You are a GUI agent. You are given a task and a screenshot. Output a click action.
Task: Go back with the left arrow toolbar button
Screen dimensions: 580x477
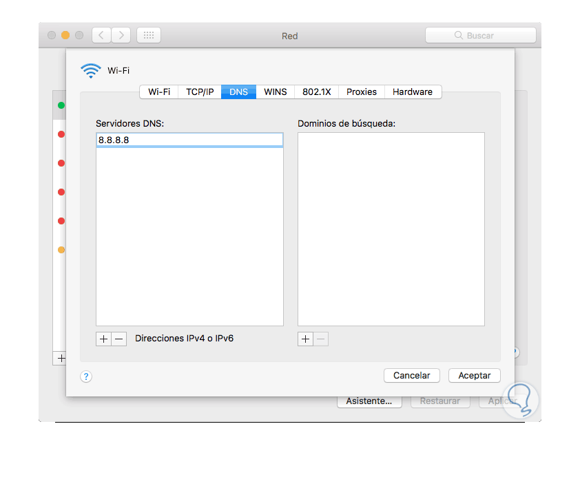101,36
